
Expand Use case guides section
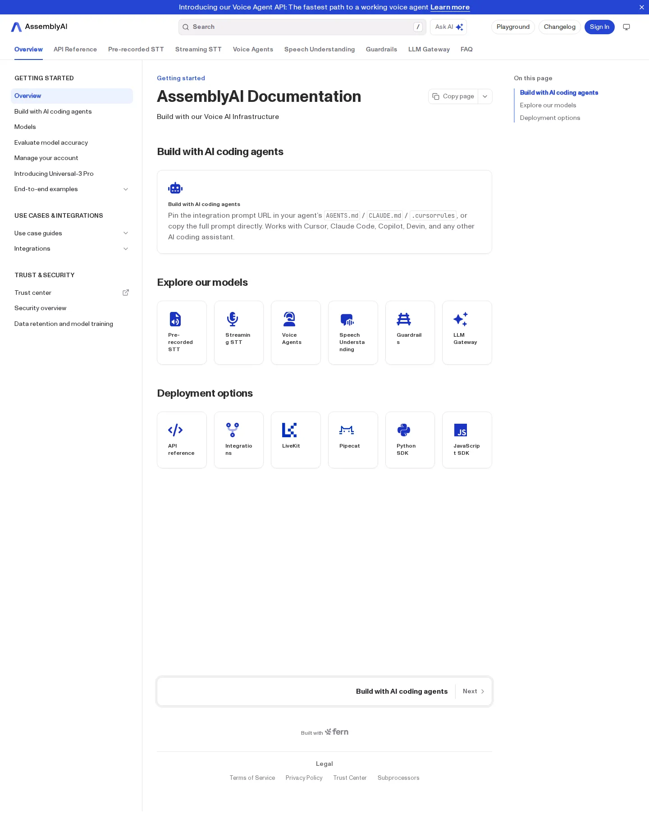126,233
